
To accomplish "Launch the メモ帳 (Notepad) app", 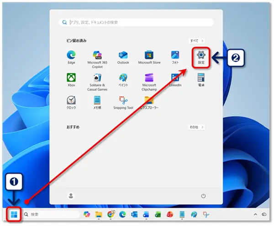I will tap(97, 101).
